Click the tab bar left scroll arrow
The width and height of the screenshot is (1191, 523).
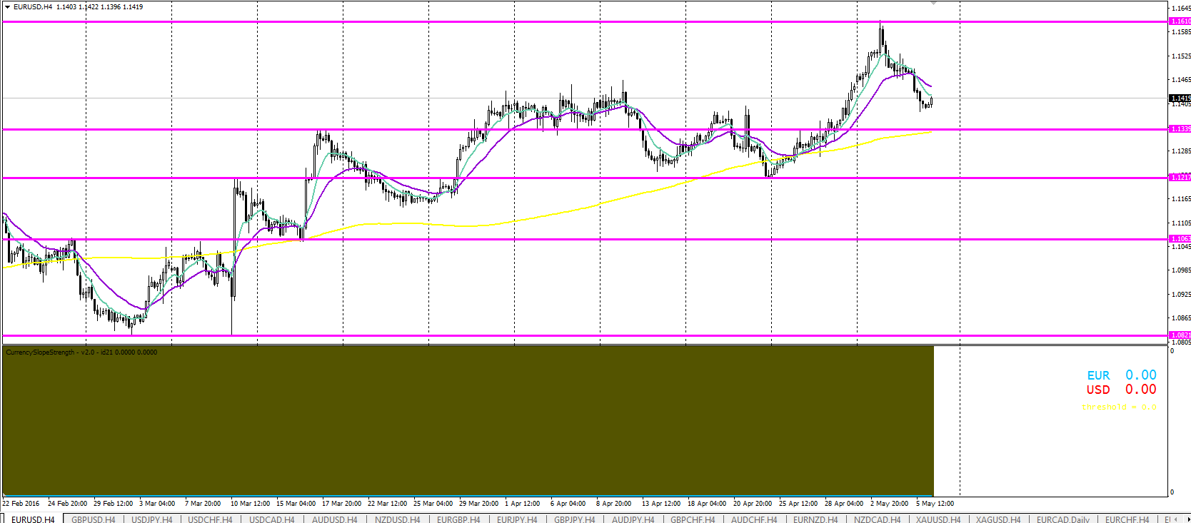[1176, 519]
